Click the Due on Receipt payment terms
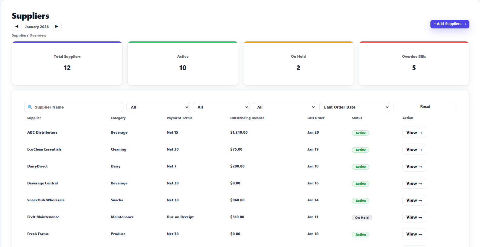The width and height of the screenshot is (480, 247). (x=180, y=217)
